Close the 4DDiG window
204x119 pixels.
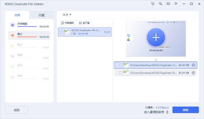199,4
